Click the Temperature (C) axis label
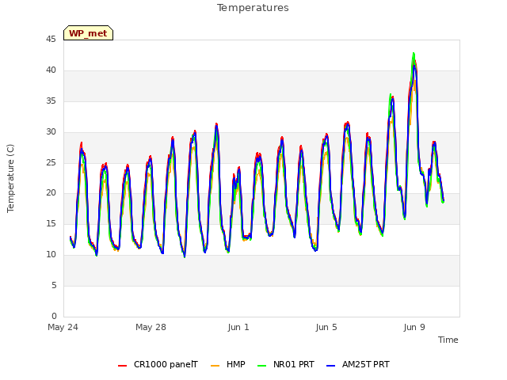This screenshot has width=507, height=380. [x=10, y=178]
